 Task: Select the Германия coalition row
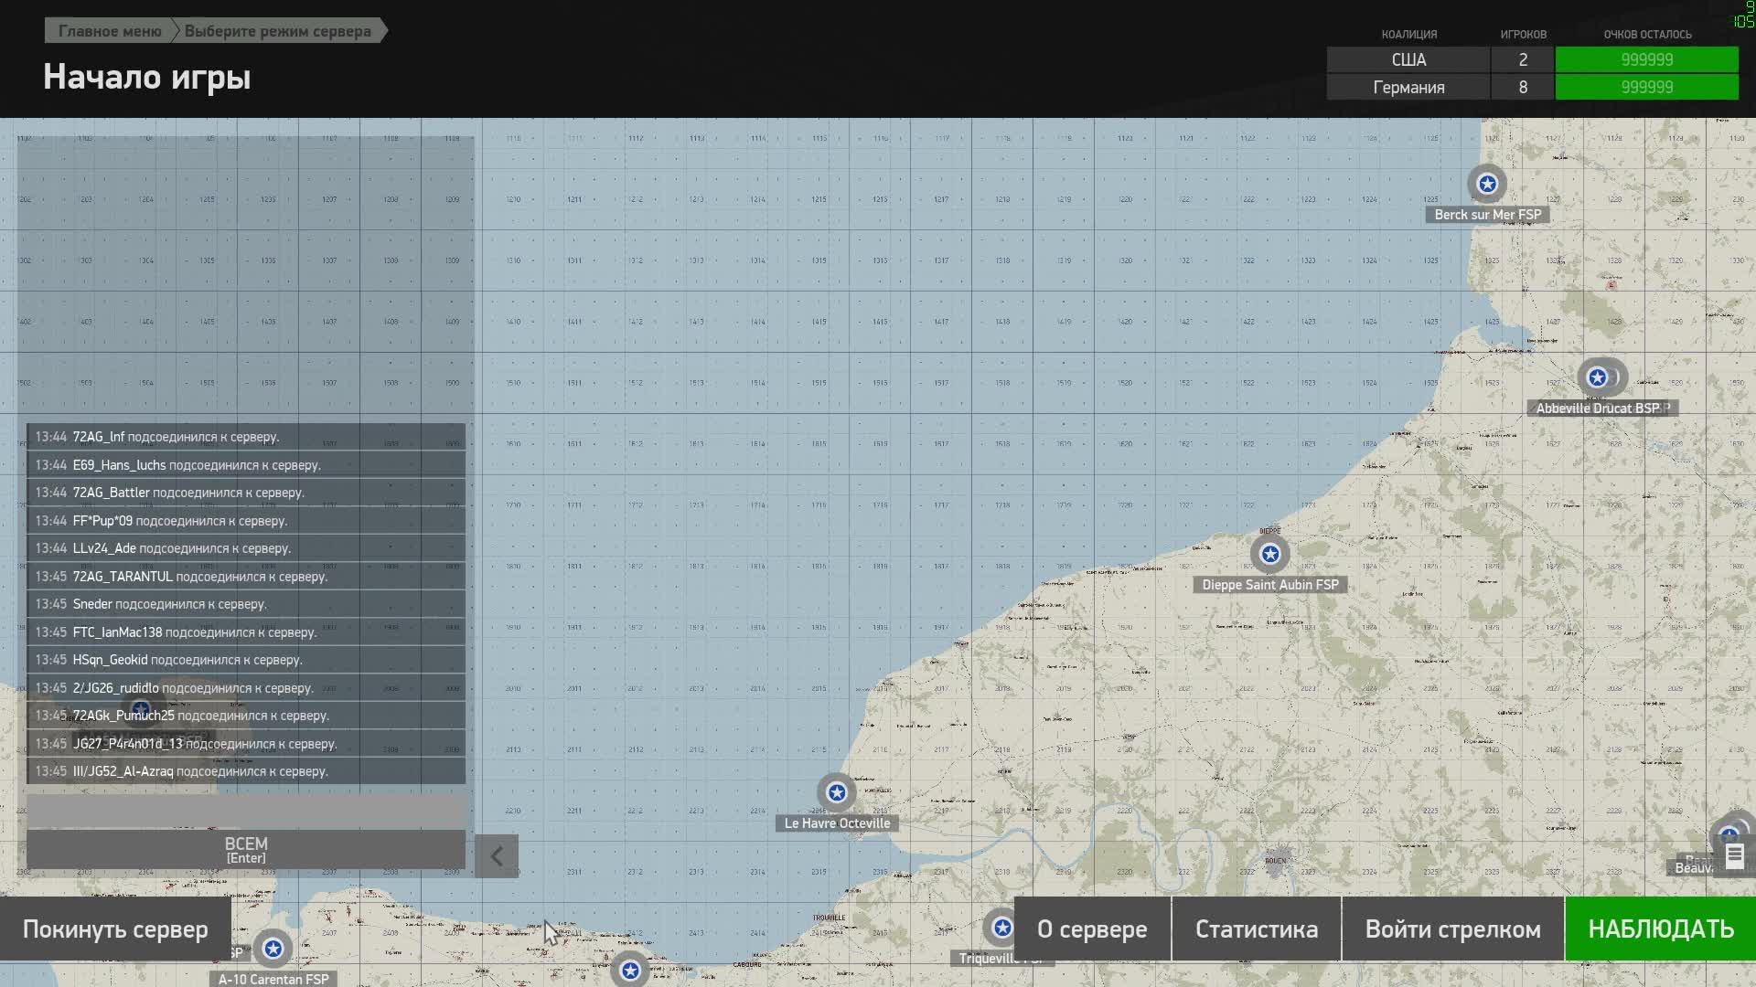pos(1408,88)
